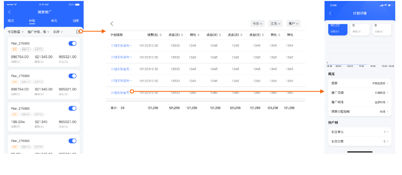Open the 推广计划...等 filter dropdown
The height and width of the screenshot is (175, 402).
[x=39, y=32]
